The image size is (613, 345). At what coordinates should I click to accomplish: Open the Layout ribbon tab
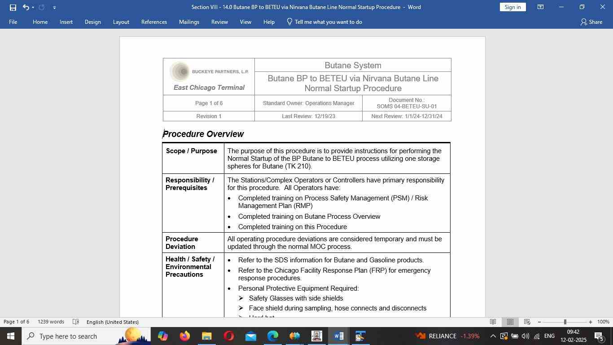click(121, 22)
